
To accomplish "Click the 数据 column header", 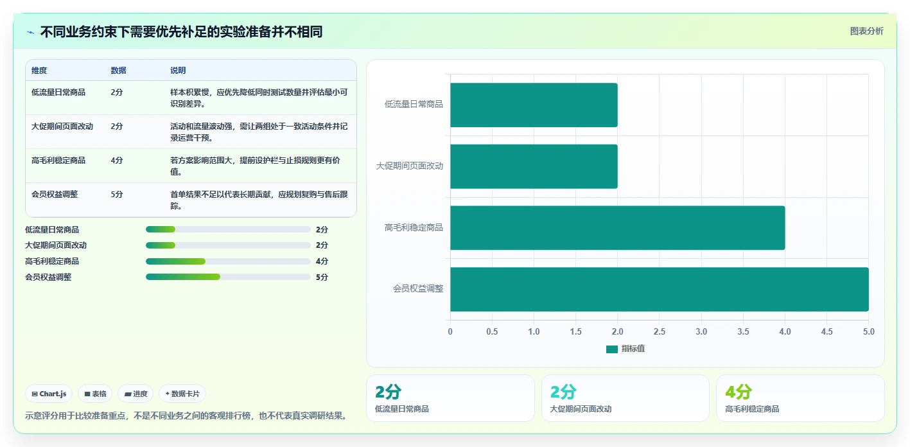I will [x=118, y=71].
